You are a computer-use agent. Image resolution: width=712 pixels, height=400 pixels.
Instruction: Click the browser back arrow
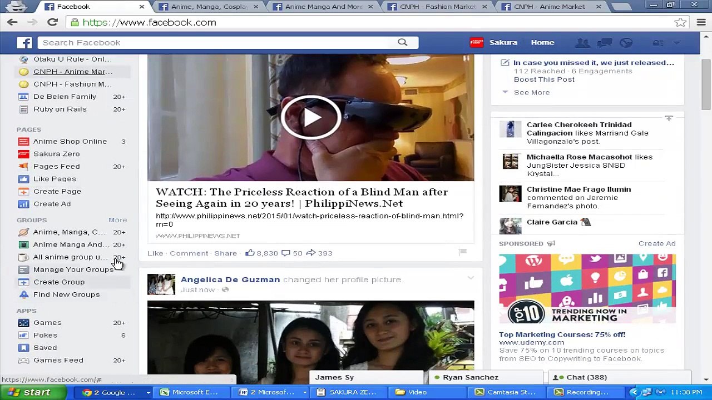point(12,22)
